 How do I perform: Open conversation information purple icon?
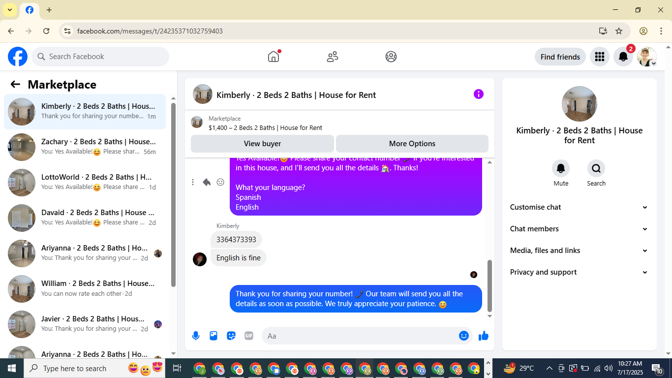(479, 94)
